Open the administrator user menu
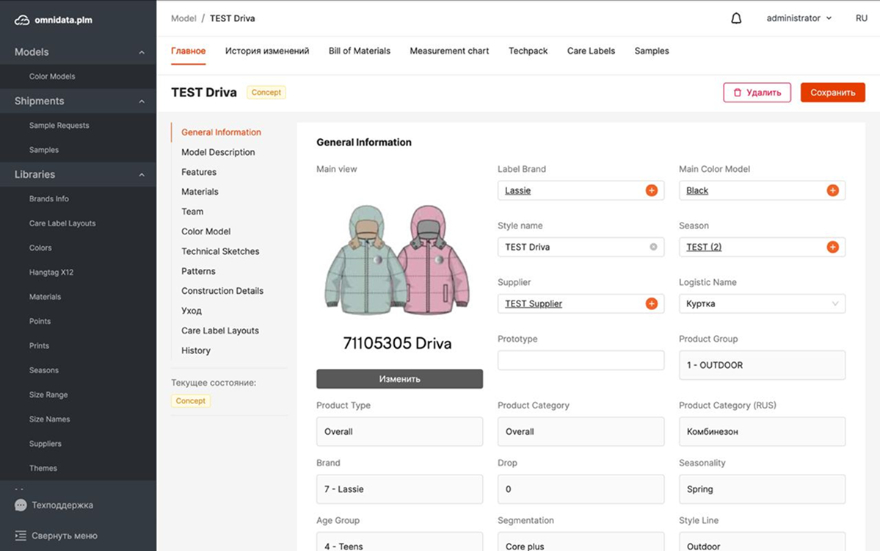 (799, 18)
